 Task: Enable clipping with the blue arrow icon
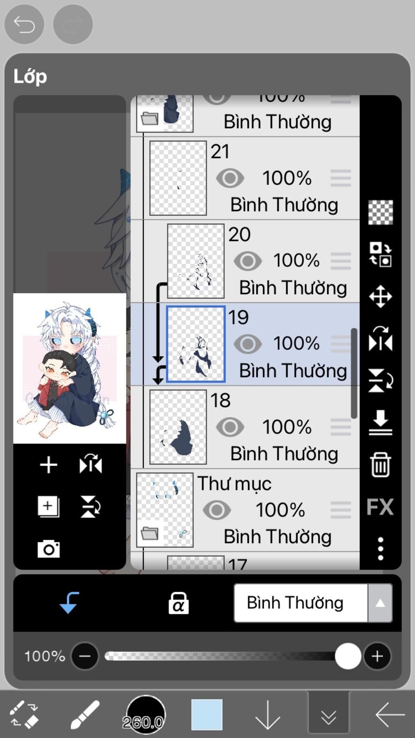pos(69,603)
